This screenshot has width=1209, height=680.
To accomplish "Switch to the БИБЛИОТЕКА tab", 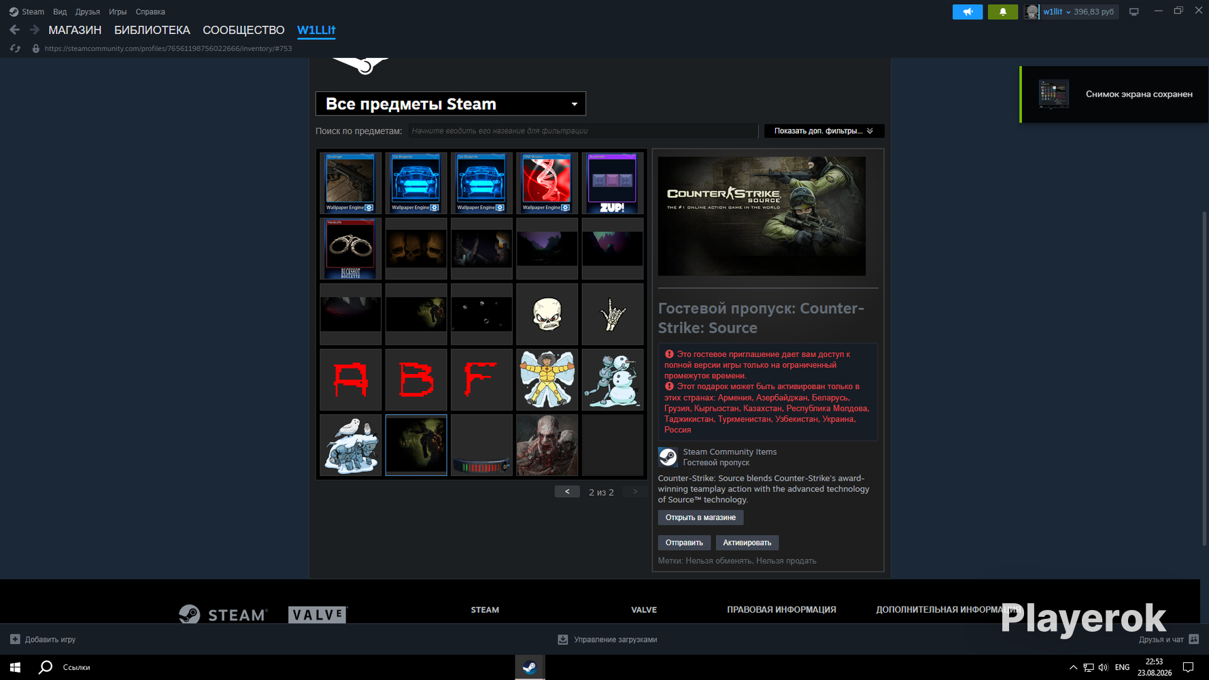I will 152,30.
